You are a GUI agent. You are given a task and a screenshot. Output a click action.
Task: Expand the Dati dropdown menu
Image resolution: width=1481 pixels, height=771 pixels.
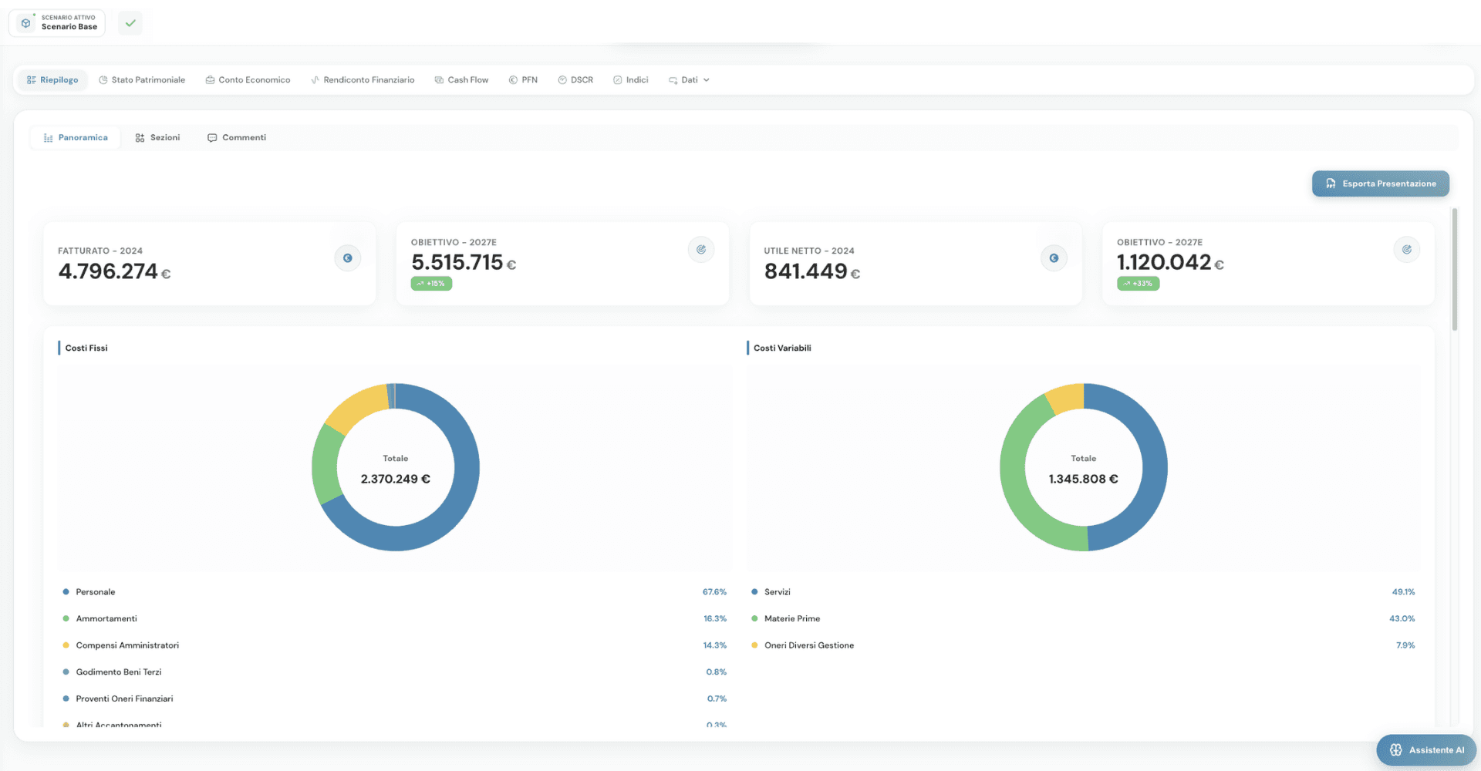[x=689, y=80]
